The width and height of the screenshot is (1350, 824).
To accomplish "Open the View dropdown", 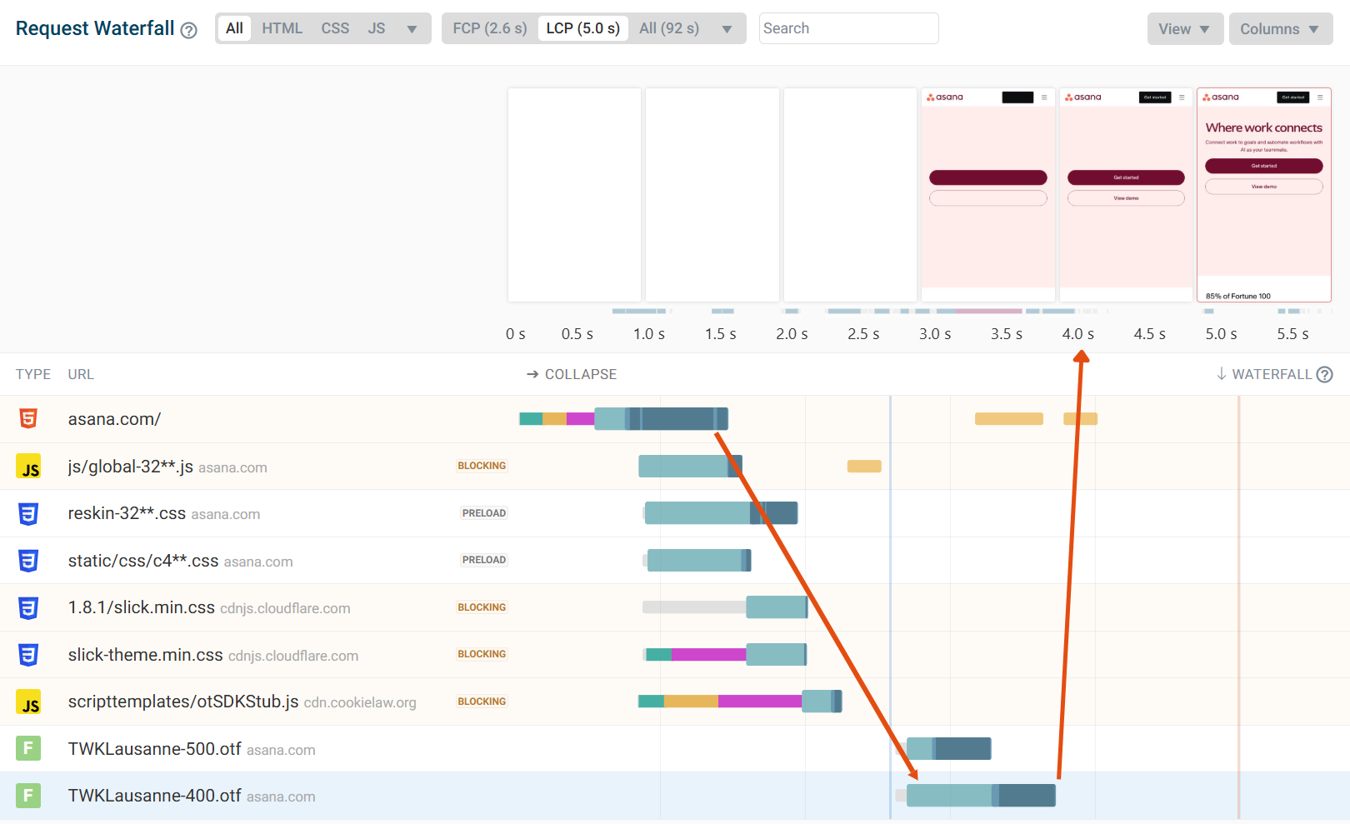I will click(1185, 29).
